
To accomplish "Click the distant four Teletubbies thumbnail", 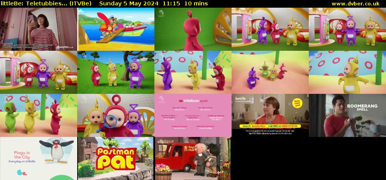I will pyautogui.click(x=270, y=72).
